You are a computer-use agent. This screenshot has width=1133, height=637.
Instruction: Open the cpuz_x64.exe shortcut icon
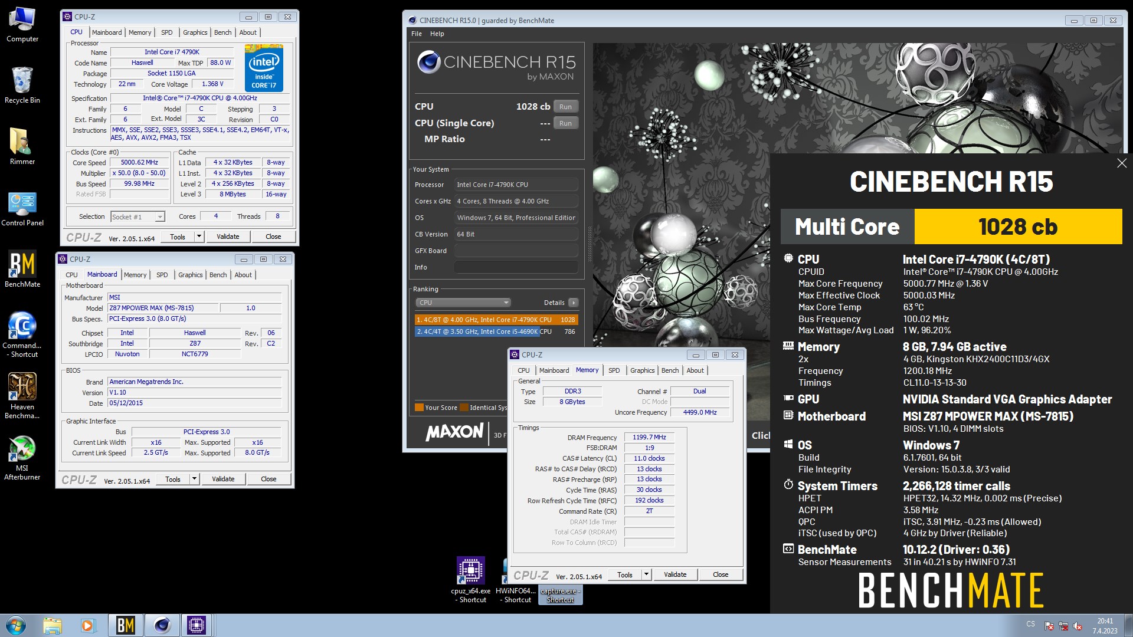471,580
